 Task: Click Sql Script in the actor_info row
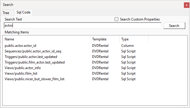tap(128, 68)
